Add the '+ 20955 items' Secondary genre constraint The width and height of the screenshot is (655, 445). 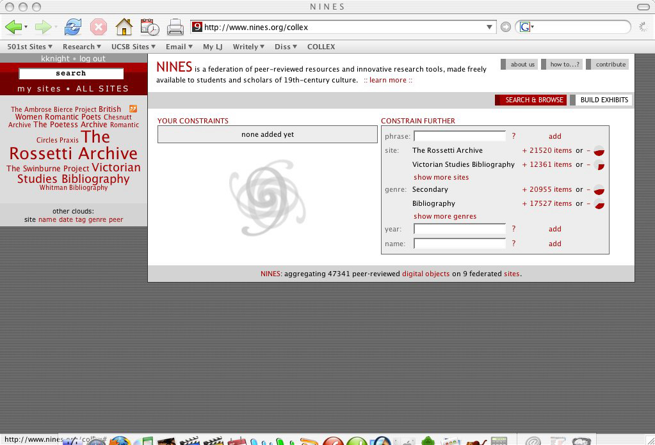(547, 189)
